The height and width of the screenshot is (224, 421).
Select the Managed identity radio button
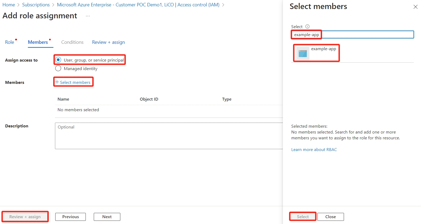(x=58, y=68)
